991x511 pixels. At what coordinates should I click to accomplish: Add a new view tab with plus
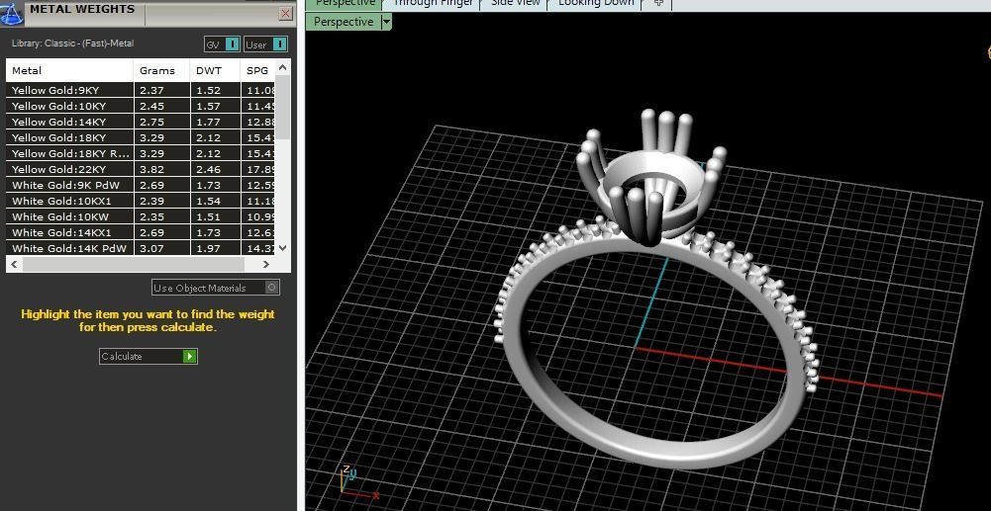(x=658, y=3)
